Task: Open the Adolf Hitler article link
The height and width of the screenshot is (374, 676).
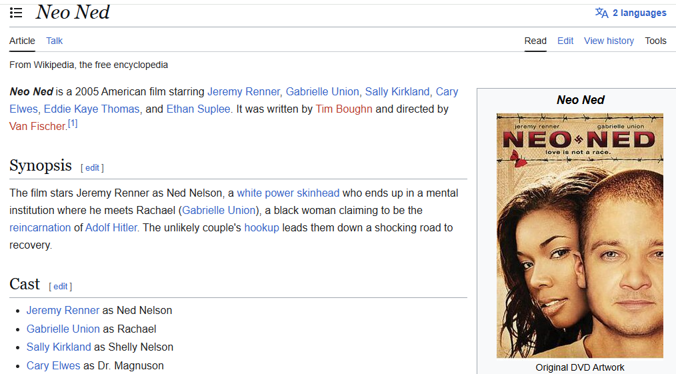Action: point(111,227)
